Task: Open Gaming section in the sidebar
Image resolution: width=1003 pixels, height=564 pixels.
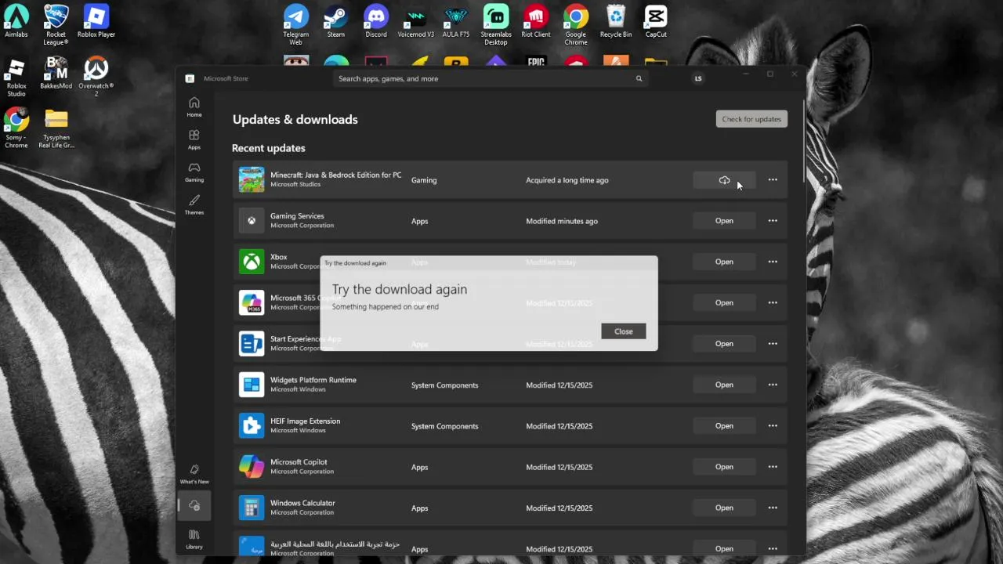Action: (194, 172)
